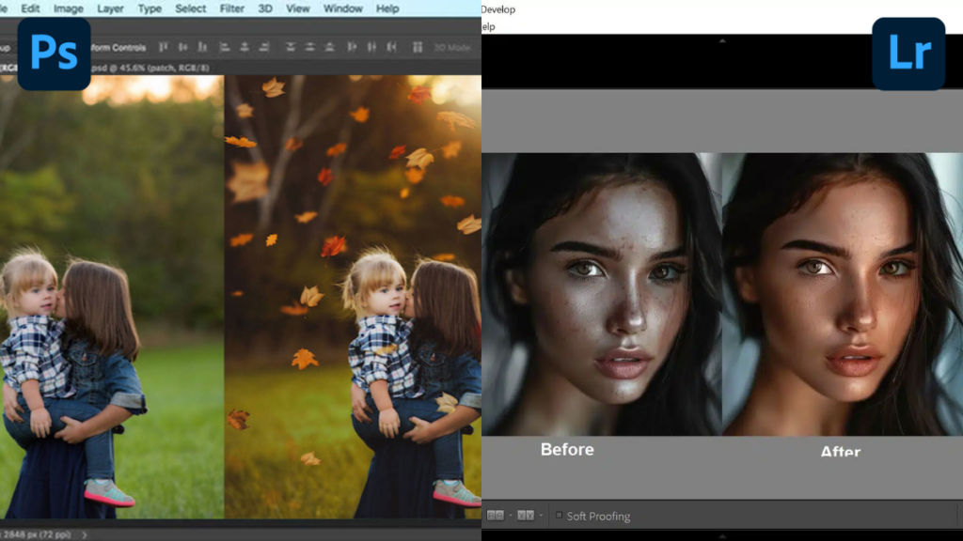963x541 pixels.
Task: Open the Filter menu
Action: pos(230,8)
